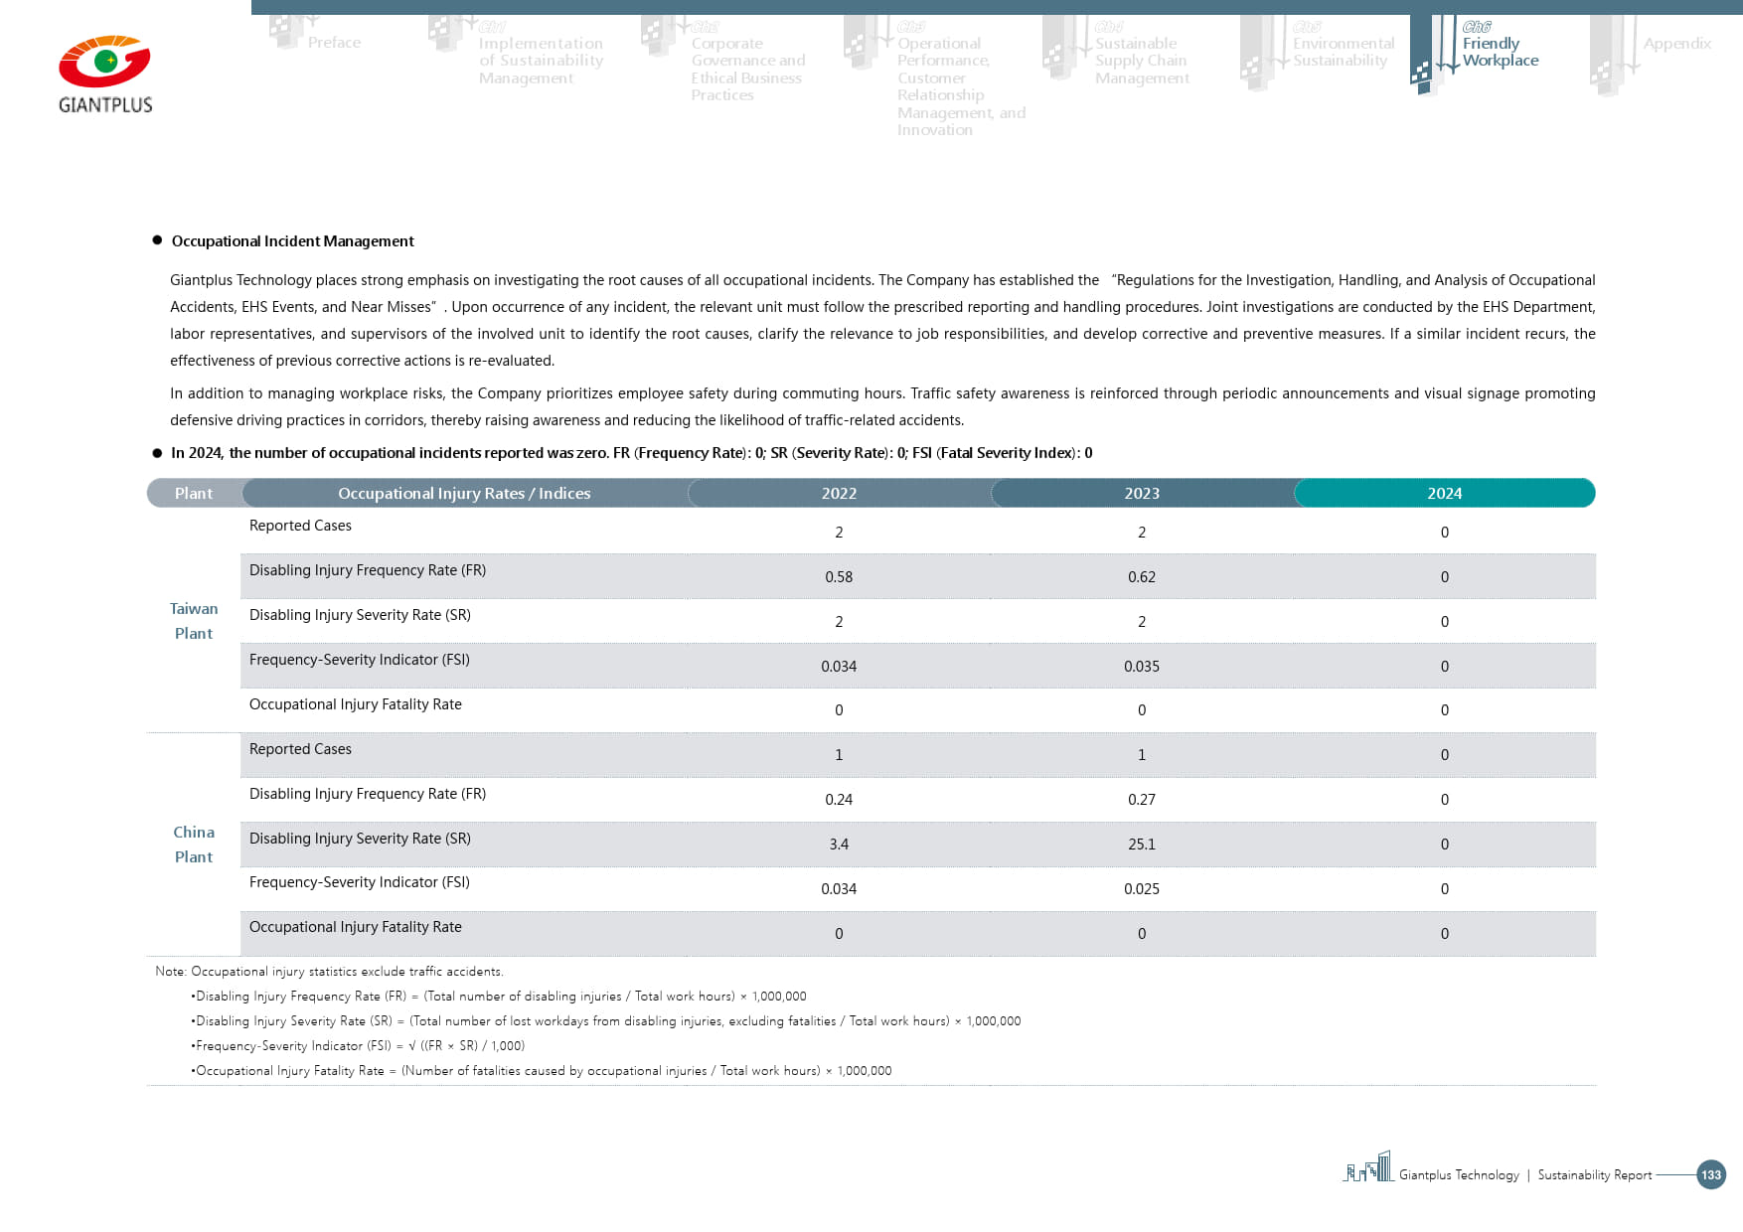The width and height of the screenshot is (1743, 1232).
Task: Click the page number 133 badge
Action: [1710, 1174]
